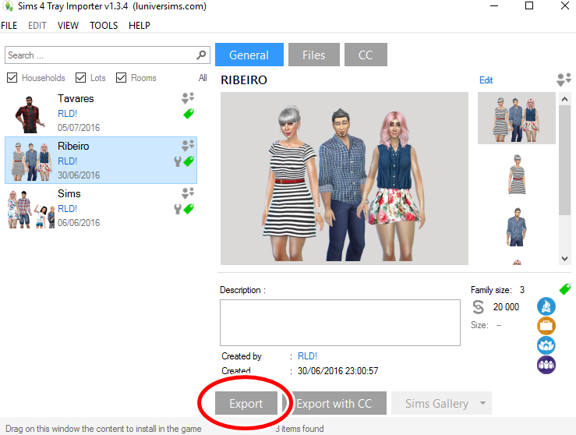Click the orange briefcase pack icon
This screenshot has width=576, height=435.
pyautogui.click(x=546, y=326)
